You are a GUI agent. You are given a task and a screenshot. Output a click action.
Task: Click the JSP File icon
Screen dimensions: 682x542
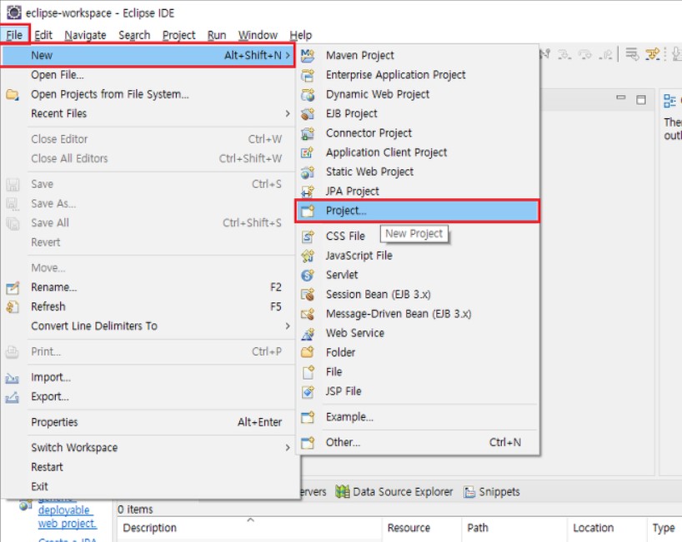(x=308, y=391)
